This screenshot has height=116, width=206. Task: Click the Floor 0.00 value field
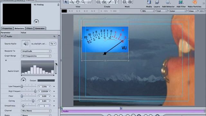coord(44,96)
